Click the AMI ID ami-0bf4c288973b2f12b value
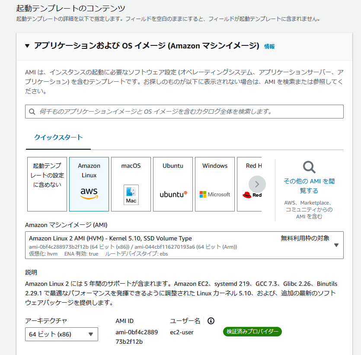The width and height of the screenshot is (361, 355). click(137, 337)
